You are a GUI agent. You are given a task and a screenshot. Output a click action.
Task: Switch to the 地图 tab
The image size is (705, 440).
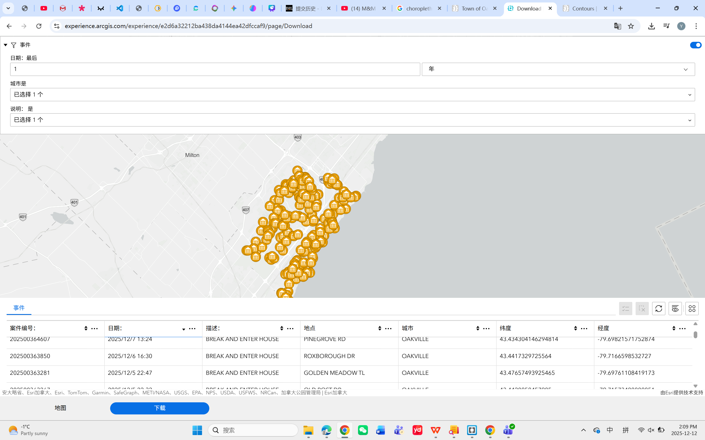[60, 408]
